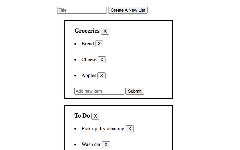240x150 pixels.
Task: Select the Wash car item text
Action: tap(91, 144)
